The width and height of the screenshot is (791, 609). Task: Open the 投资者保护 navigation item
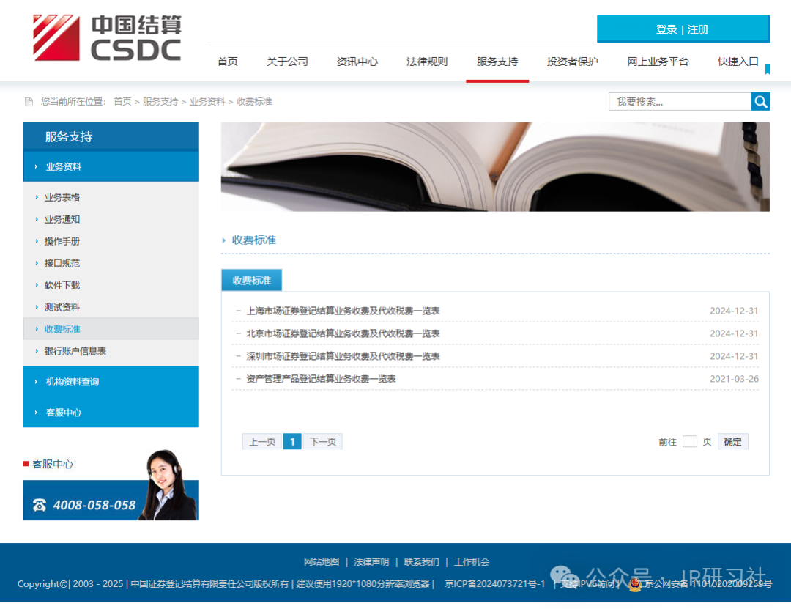tap(572, 62)
